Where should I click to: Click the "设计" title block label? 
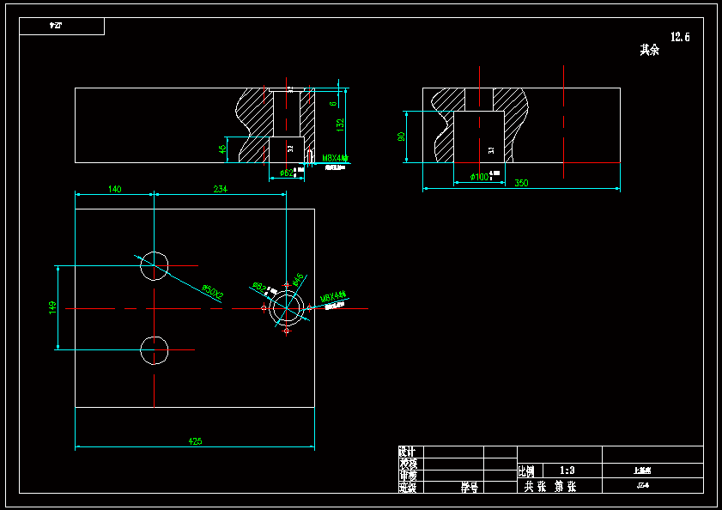point(407,452)
